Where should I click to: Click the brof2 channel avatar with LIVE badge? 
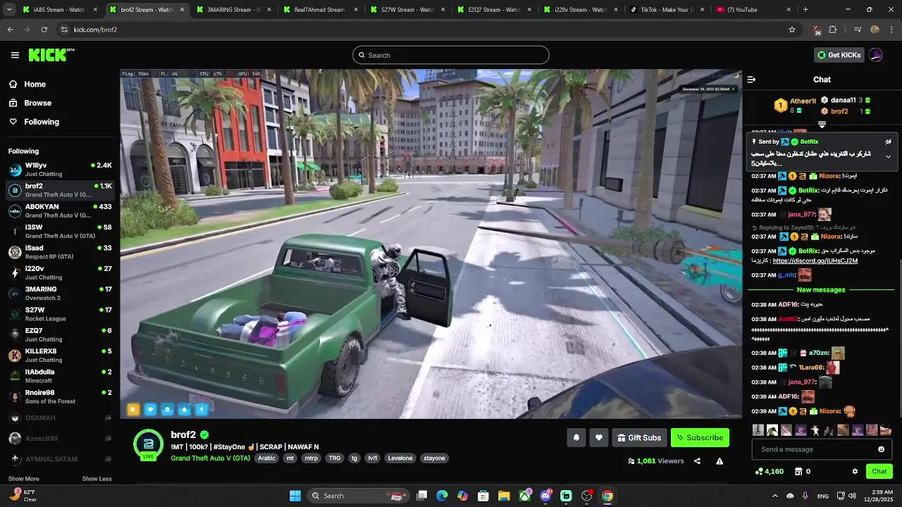click(x=149, y=444)
